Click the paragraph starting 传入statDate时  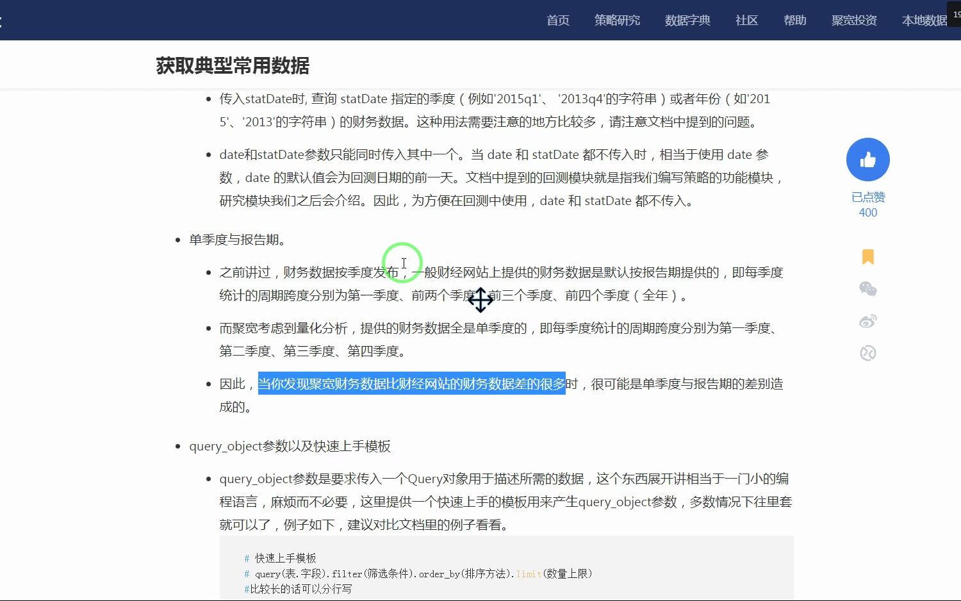click(495, 110)
